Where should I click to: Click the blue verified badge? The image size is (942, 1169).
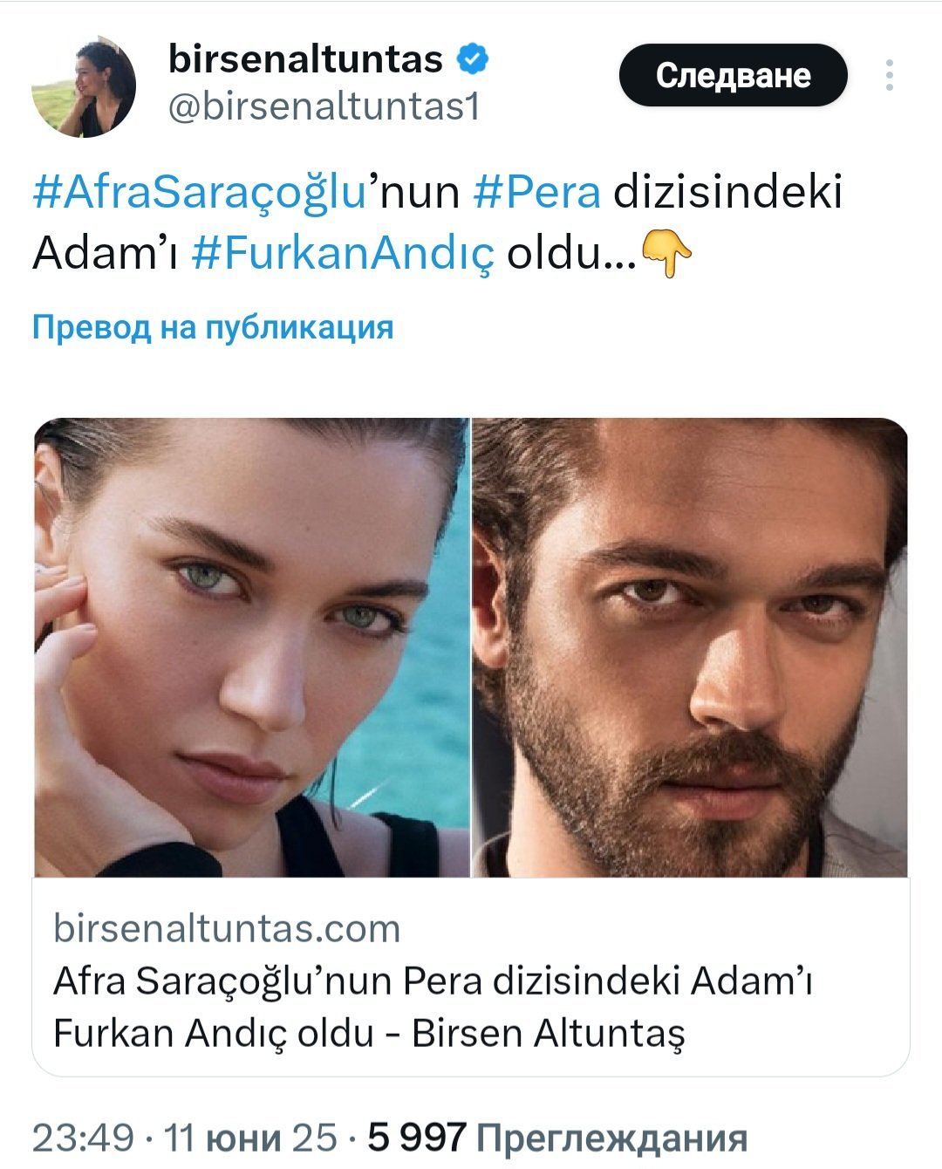click(472, 59)
